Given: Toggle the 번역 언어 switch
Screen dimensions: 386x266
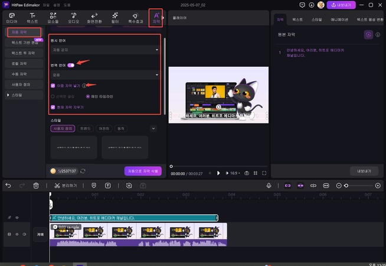Looking at the screenshot, I should click(71, 65).
